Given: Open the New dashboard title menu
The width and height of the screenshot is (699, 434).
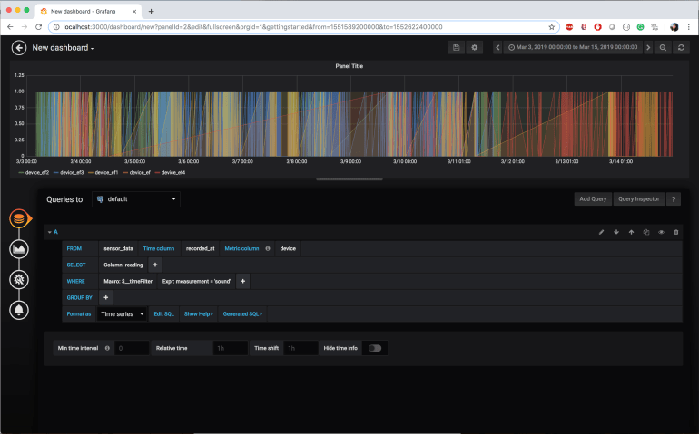Looking at the screenshot, I should tap(64, 48).
